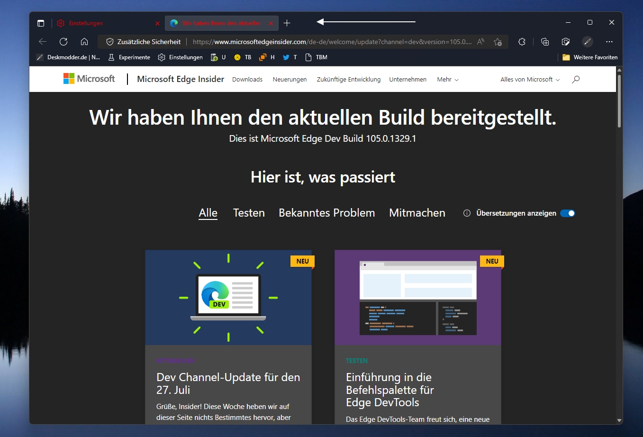Open the Edge settings and more menu

(x=609, y=42)
